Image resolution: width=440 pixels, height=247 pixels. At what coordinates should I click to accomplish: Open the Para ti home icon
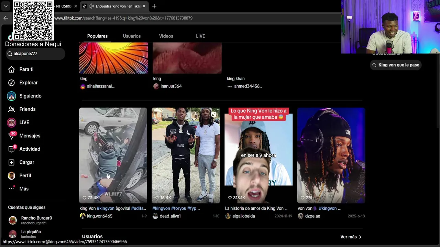(11, 69)
